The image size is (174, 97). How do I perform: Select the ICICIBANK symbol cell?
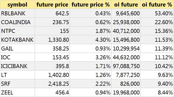tap(17, 66)
